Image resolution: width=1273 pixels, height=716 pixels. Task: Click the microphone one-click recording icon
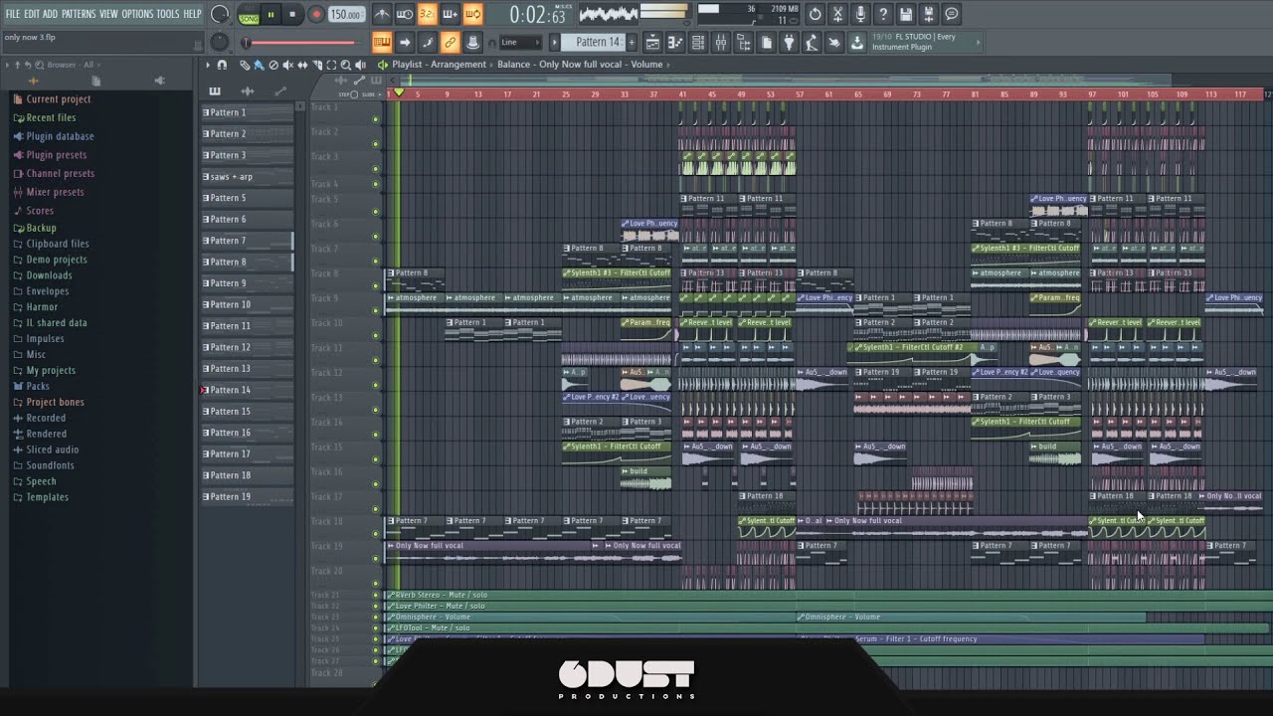[860, 14]
